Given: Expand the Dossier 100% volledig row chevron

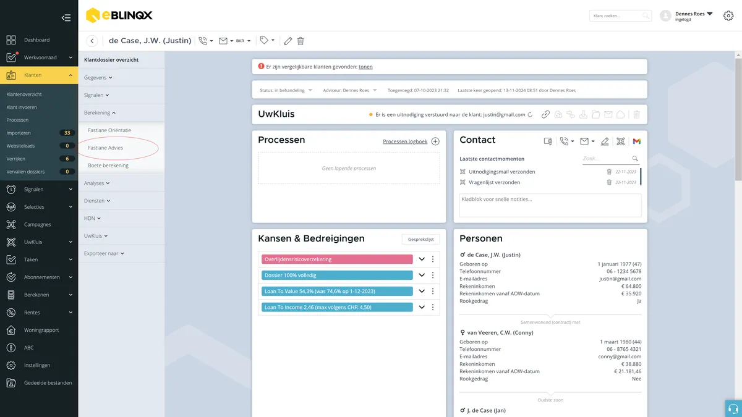Looking at the screenshot, I should click(x=422, y=276).
